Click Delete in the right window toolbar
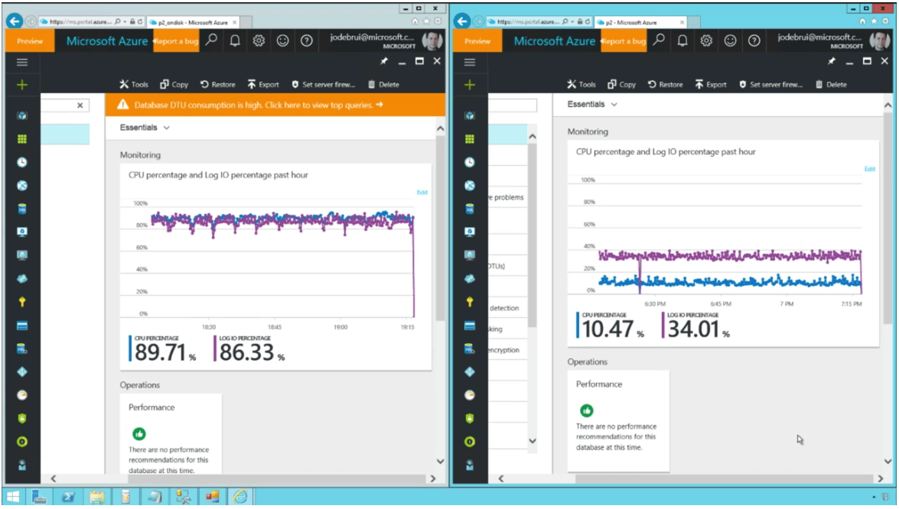Screen dimensions: 899x509 831,85
